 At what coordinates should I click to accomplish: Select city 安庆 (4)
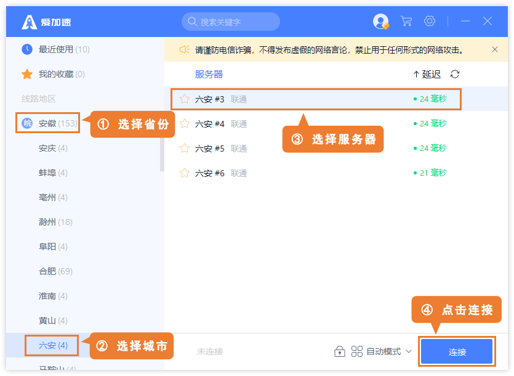click(53, 148)
